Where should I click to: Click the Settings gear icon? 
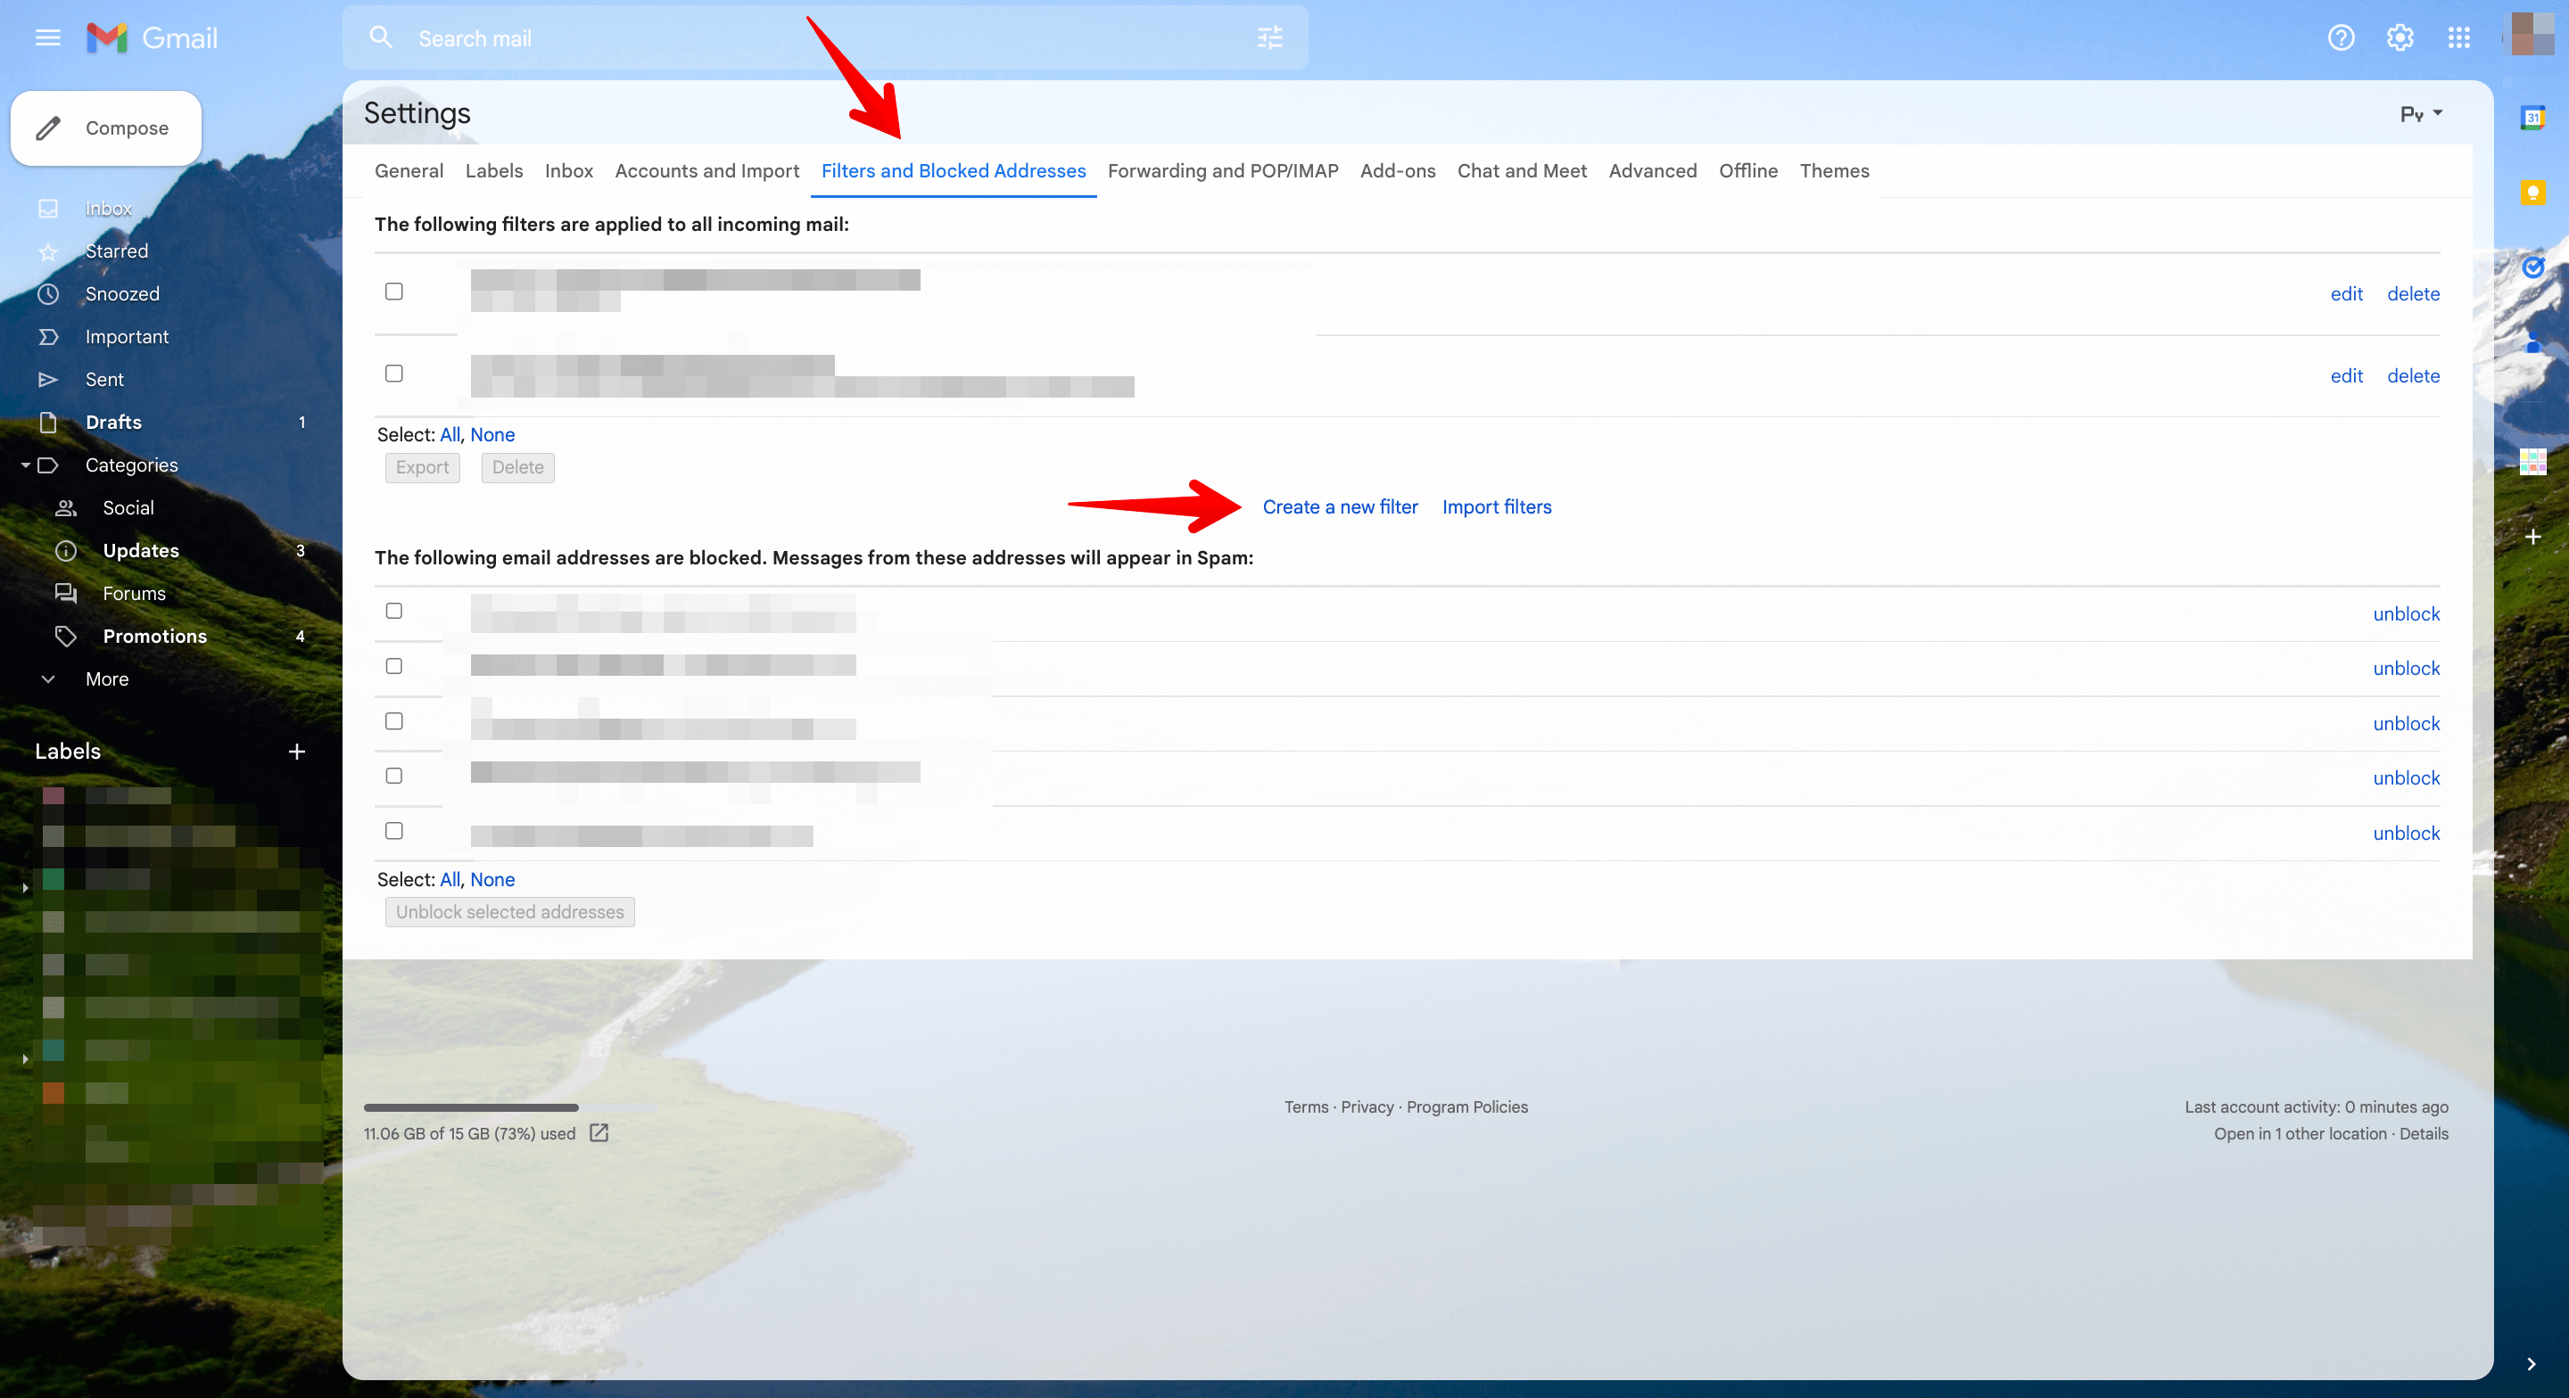pyautogui.click(x=2400, y=37)
